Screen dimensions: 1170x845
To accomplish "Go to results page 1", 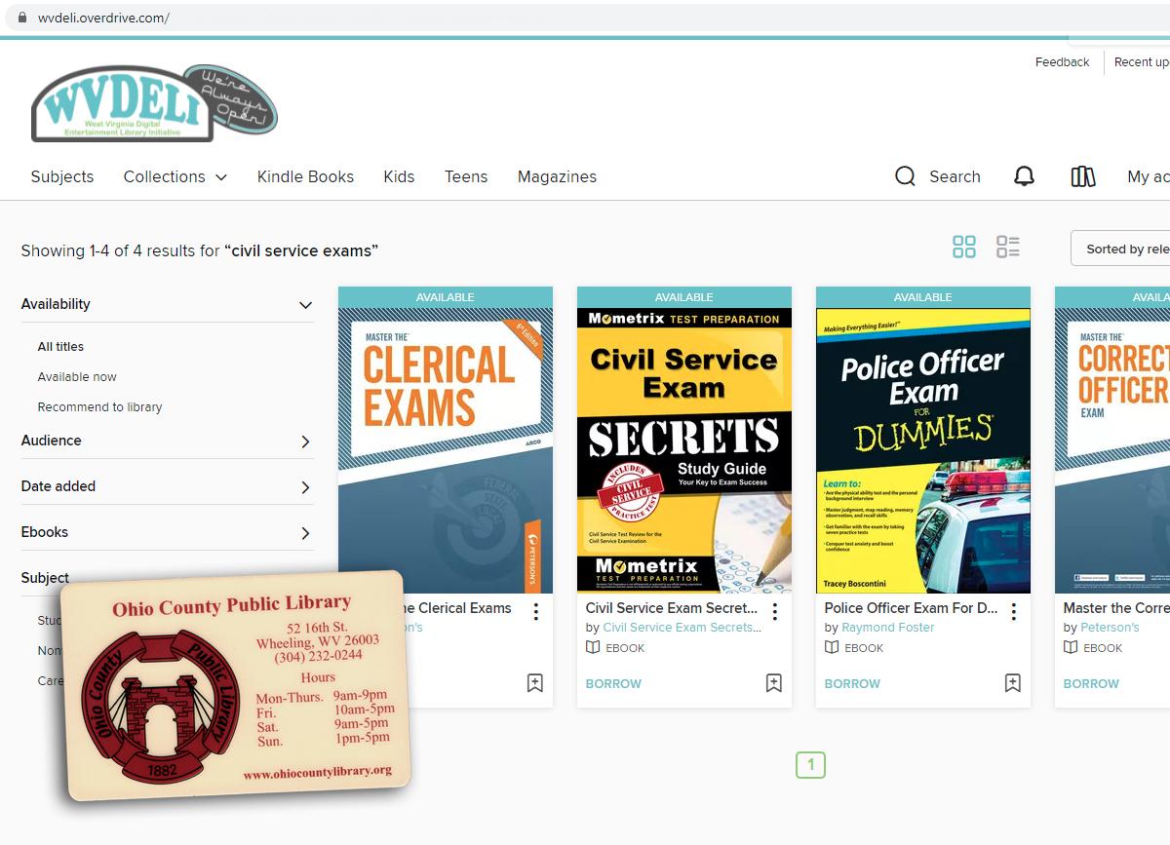I will 810,764.
